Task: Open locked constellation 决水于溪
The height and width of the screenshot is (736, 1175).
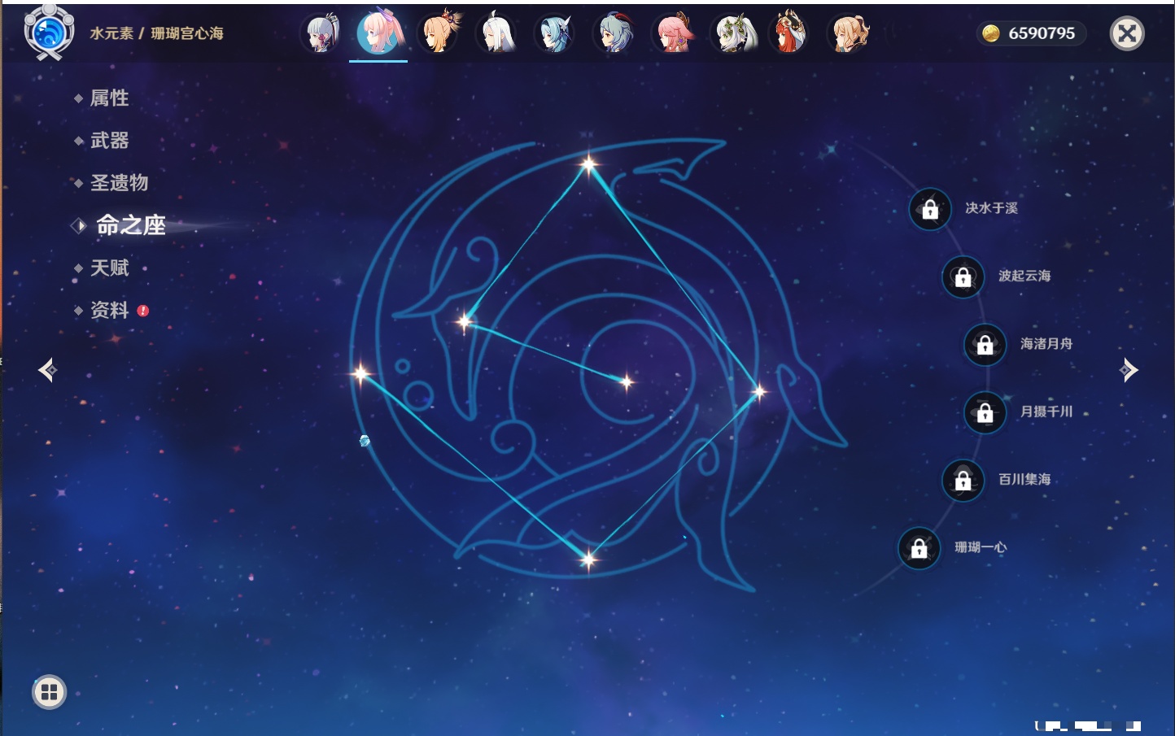Action: 930,209
